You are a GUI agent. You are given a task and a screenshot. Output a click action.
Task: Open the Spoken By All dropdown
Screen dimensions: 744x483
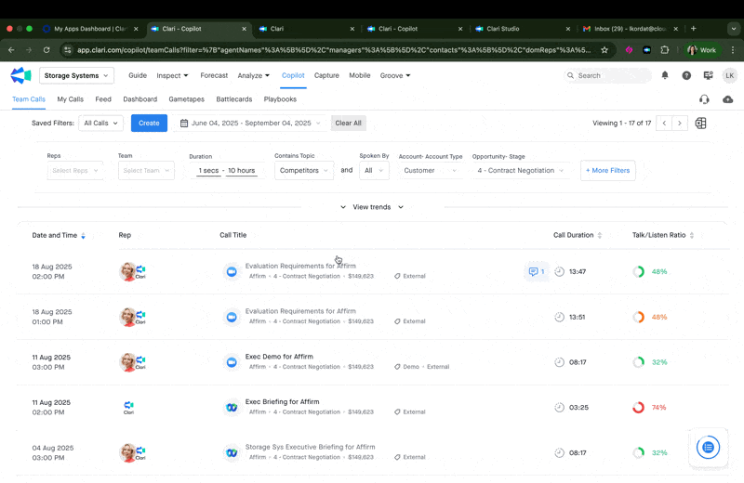pos(374,171)
